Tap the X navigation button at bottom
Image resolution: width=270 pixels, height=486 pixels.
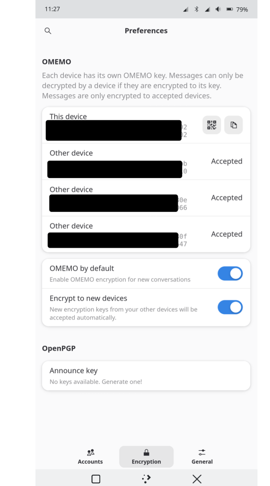pos(197,479)
